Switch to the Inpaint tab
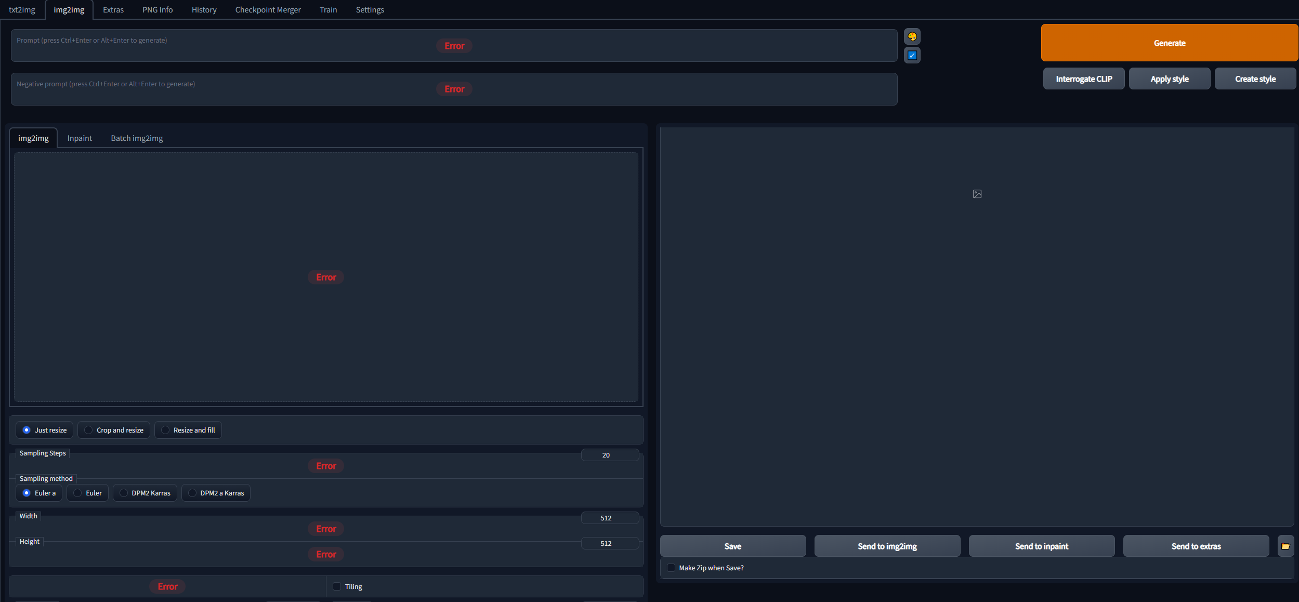This screenshot has width=1299, height=602. [x=79, y=138]
